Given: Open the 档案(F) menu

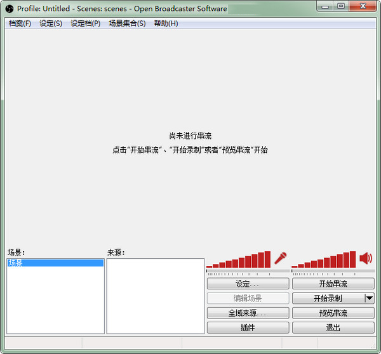Looking at the screenshot, I should [x=20, y=23].
